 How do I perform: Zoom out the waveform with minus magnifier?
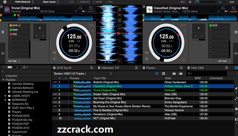[x=120, y=20]
